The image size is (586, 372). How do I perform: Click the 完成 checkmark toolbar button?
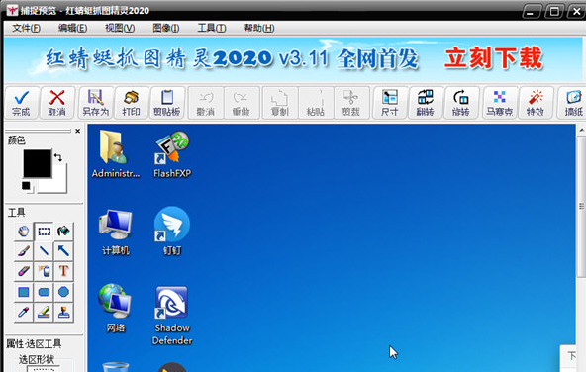pos(22,103)
